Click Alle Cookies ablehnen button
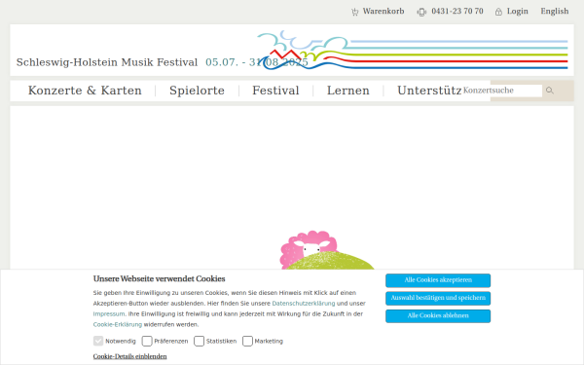584x365 pixels. coord(438,316)
